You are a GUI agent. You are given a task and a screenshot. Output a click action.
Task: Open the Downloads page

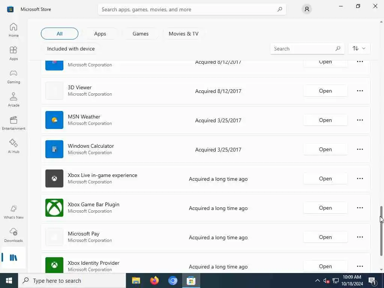[13, 235]
